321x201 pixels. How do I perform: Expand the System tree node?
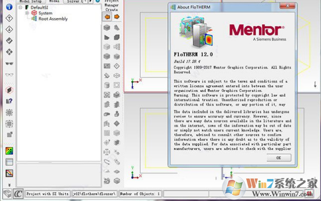27,13
